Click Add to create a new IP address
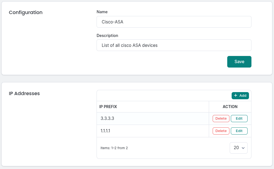Screen dimensions: 274x169 [x=240, y=96]
